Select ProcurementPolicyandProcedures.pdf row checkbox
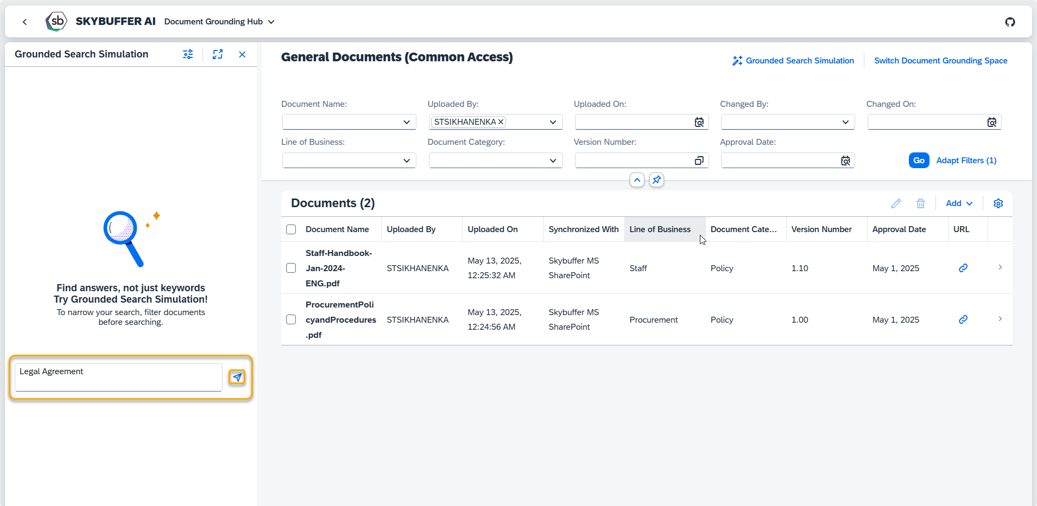Image resolution: width=1037 pixels, height=506 pixels. point(291,319)
